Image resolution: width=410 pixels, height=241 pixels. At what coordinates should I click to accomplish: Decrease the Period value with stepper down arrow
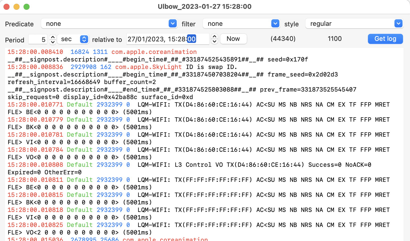53,42
